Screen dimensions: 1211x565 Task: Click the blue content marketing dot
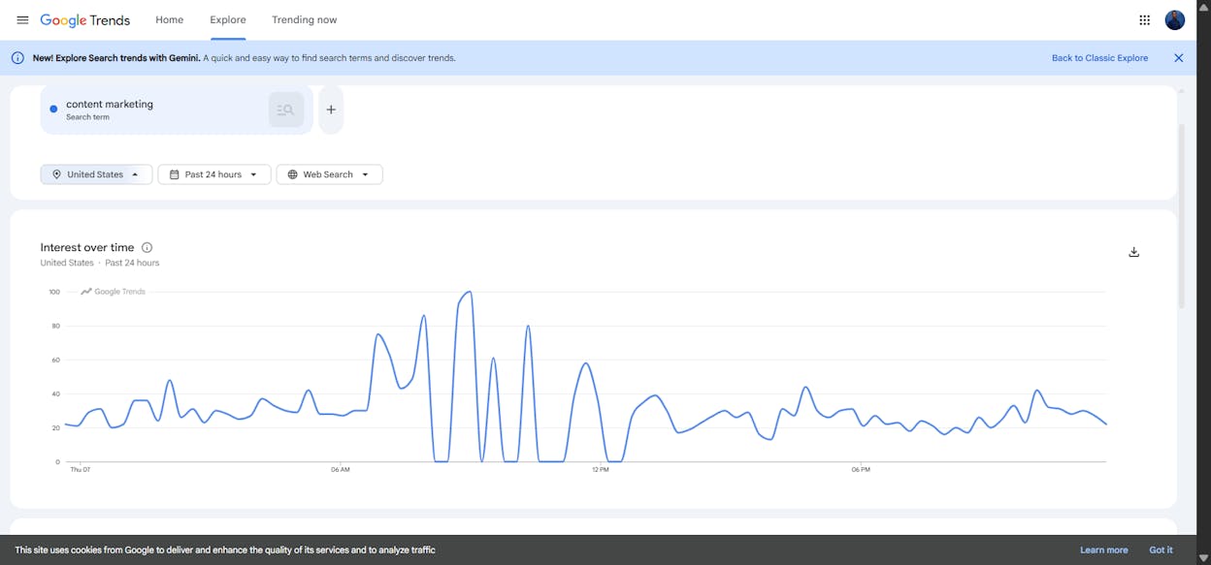(x=53, y=110)
